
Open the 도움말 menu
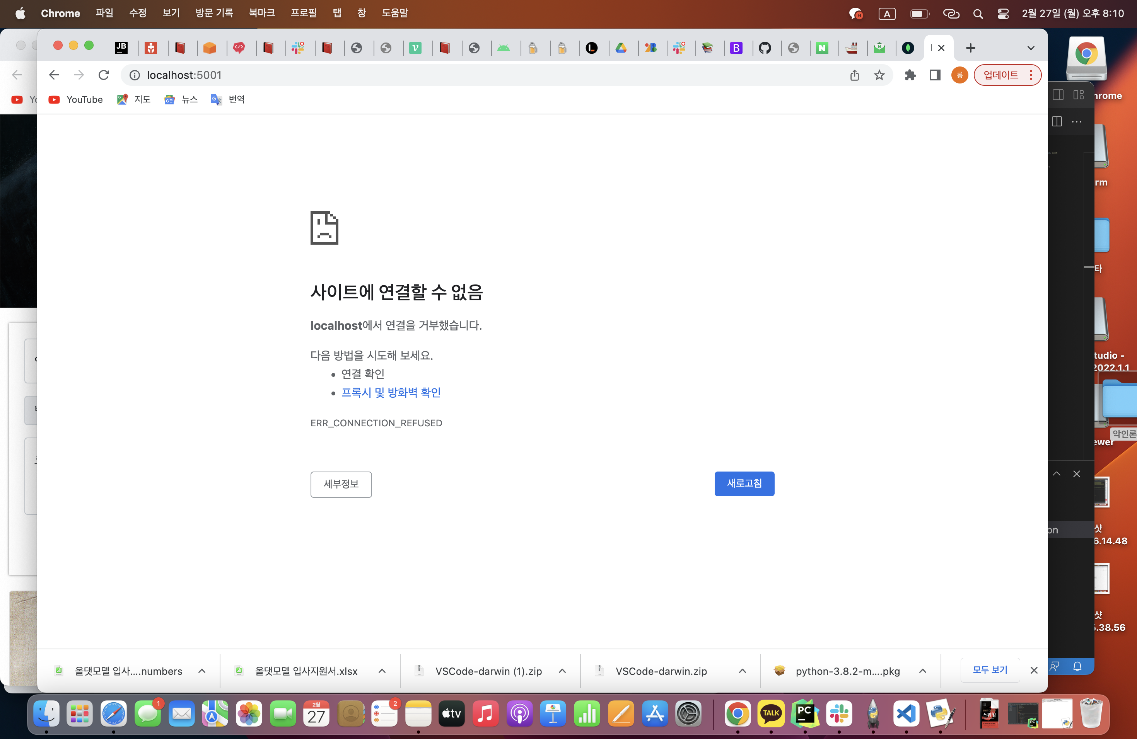[x=394, y=13]
